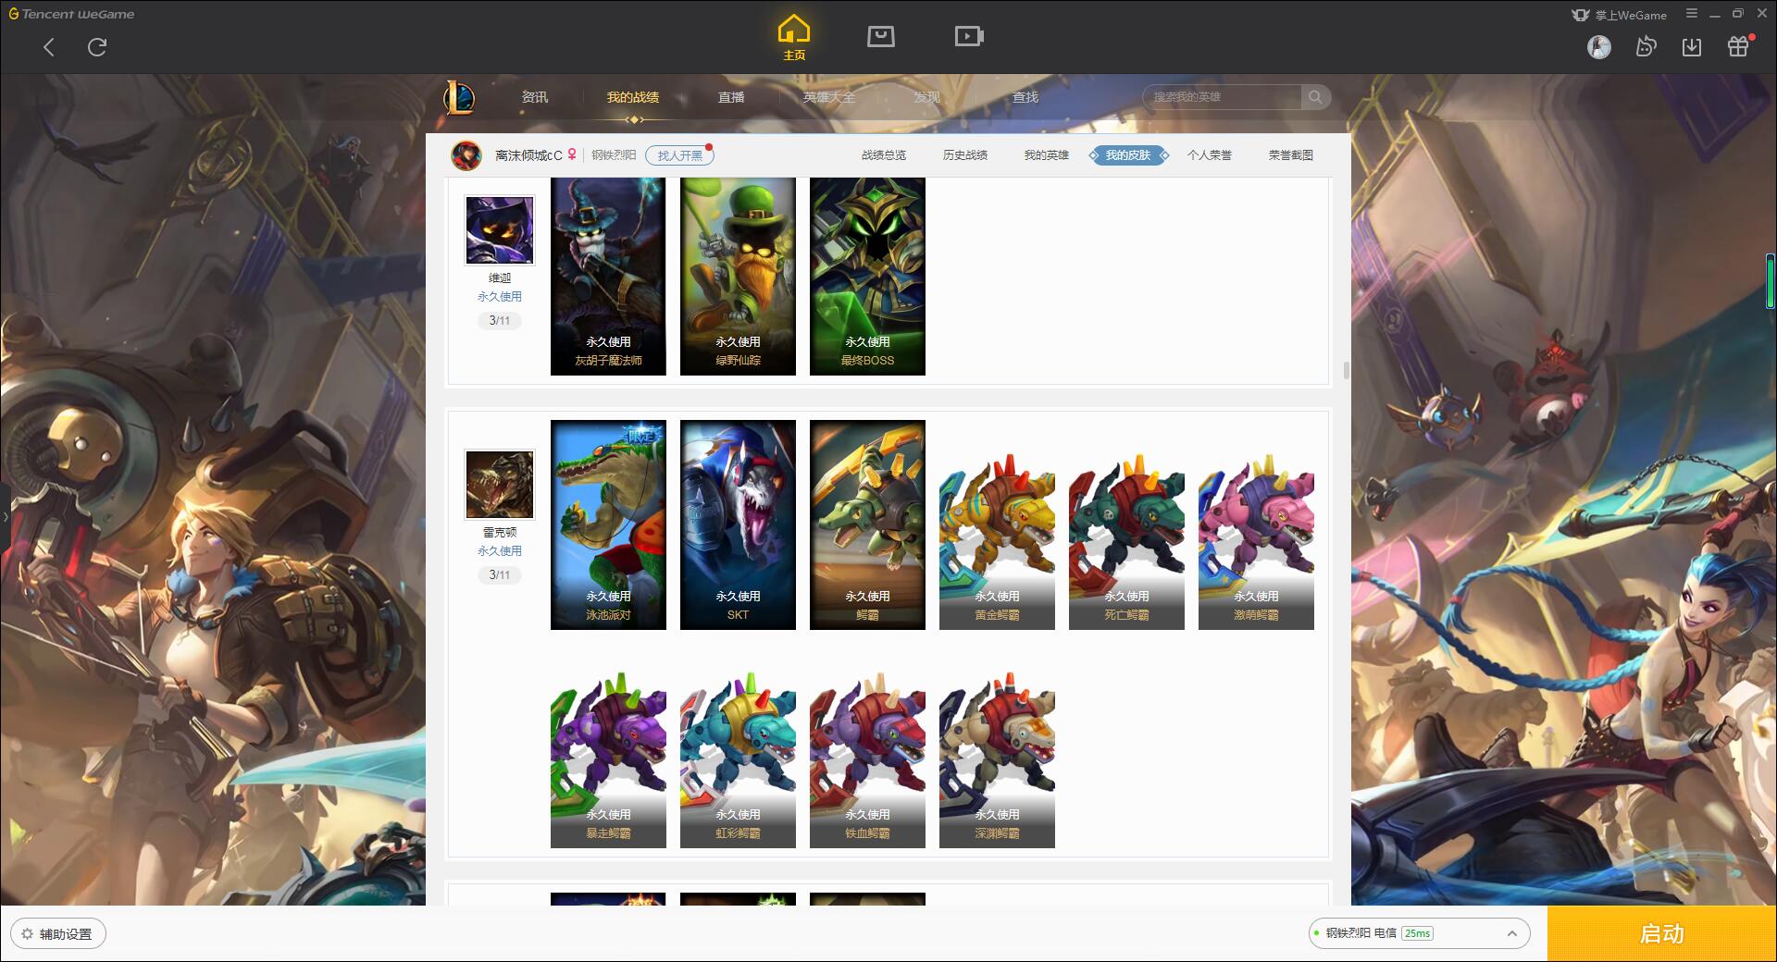Open 辅助设置 assist settings
This screenshot has width=1777, height=962.
(x=58, y=934)
